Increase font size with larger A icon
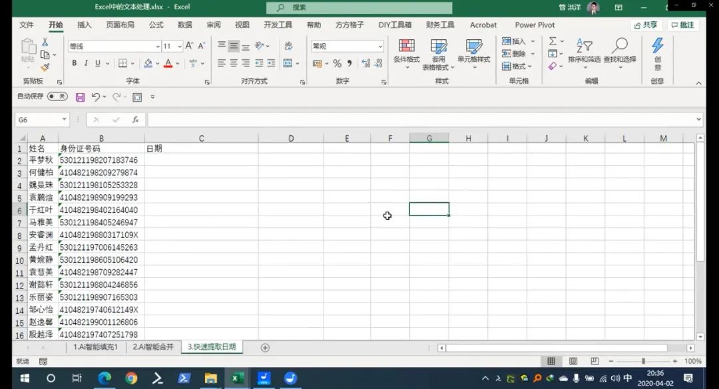 tap(189, 46)
